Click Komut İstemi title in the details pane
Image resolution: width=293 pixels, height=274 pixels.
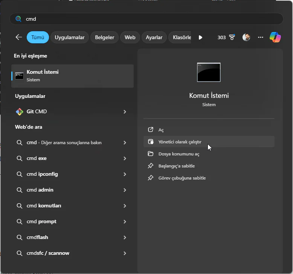[209, 96]
